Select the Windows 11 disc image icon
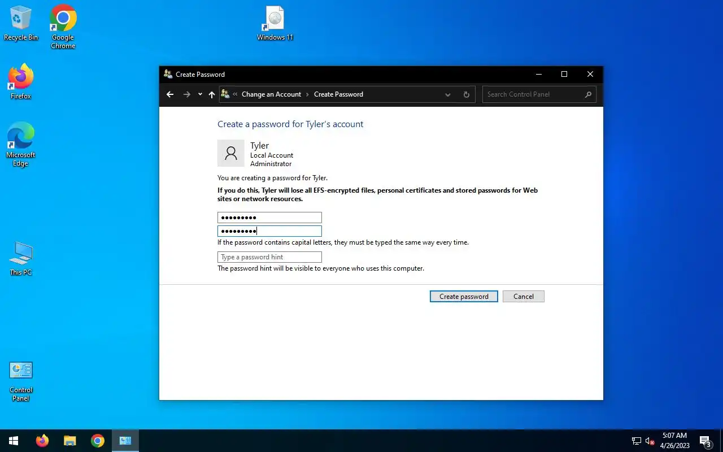The height and width of the screenshot is (452, 723). (x=275, y=24)
